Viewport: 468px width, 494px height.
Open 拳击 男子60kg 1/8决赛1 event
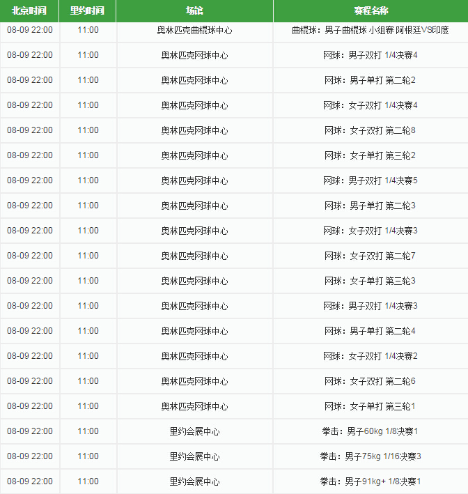coord(370,431)
